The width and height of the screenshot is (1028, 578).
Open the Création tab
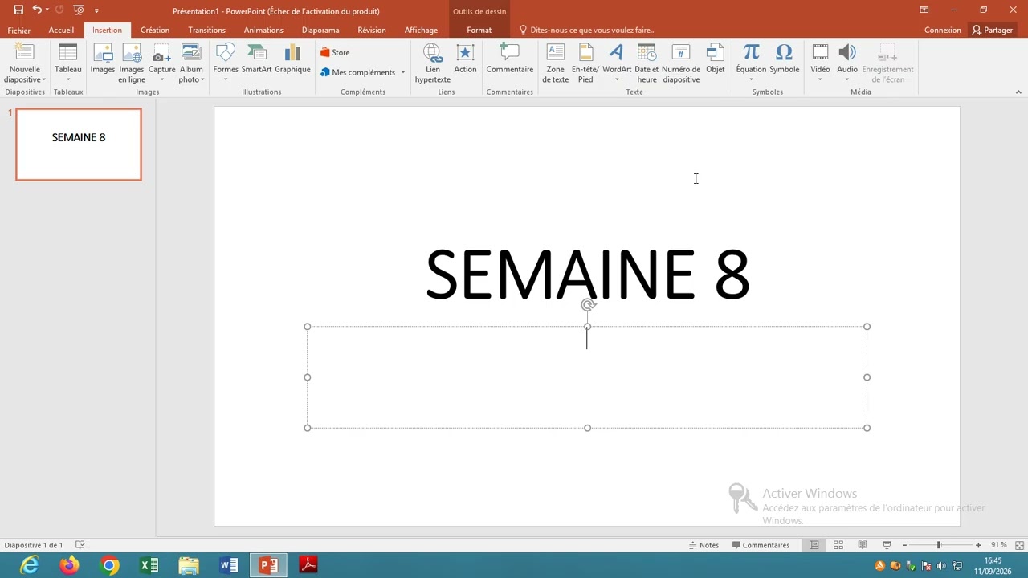(x=155, y=30)
